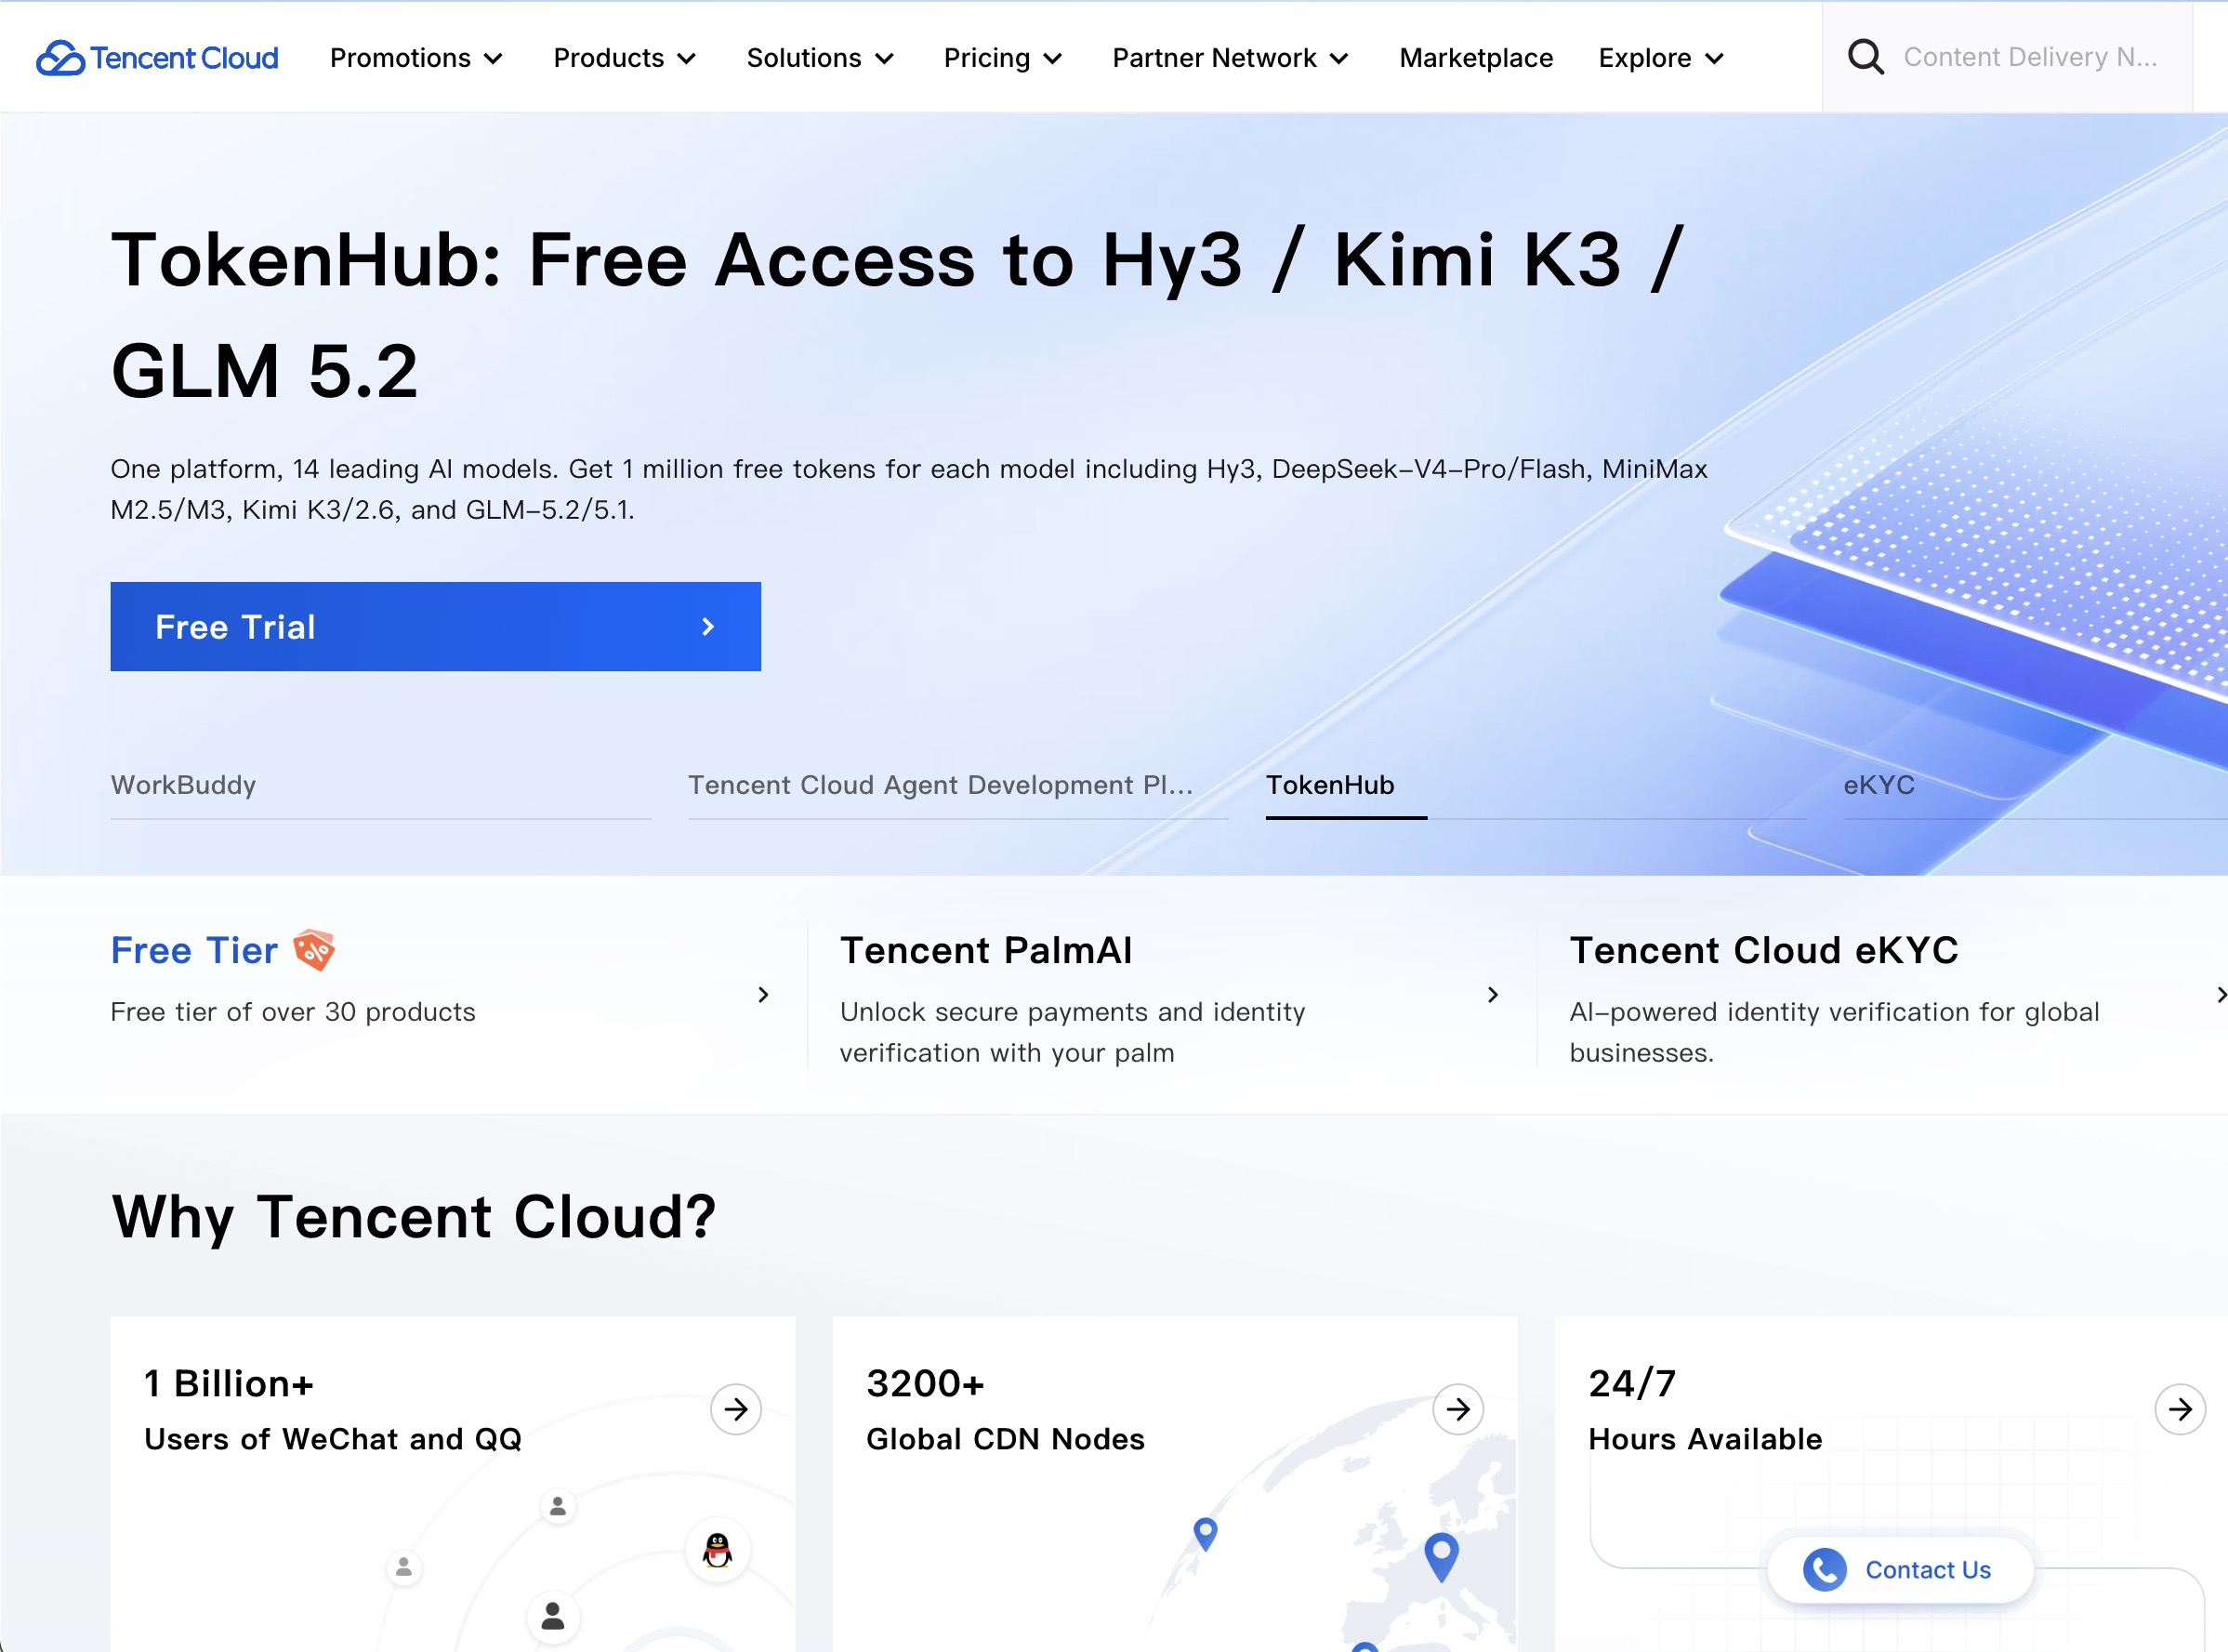Click the large blue map pin

[1441, 1557]
